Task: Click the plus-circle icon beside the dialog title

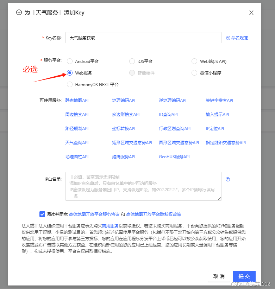Action: pyautogui.click(x=19, y=13)
